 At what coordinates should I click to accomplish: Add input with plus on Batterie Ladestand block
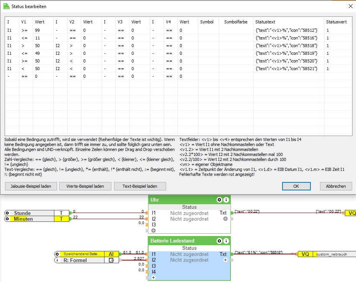click(154, 277)
